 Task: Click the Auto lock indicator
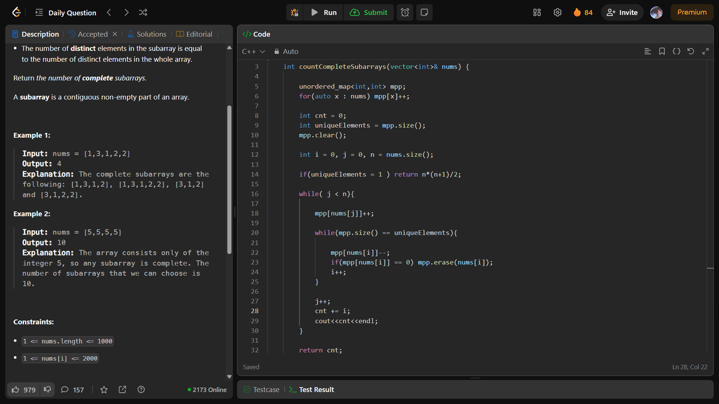tap(286, 51)
